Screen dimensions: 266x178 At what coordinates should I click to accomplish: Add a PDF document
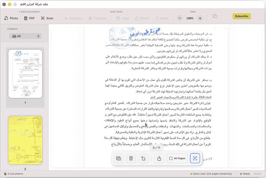click(29, 18)
